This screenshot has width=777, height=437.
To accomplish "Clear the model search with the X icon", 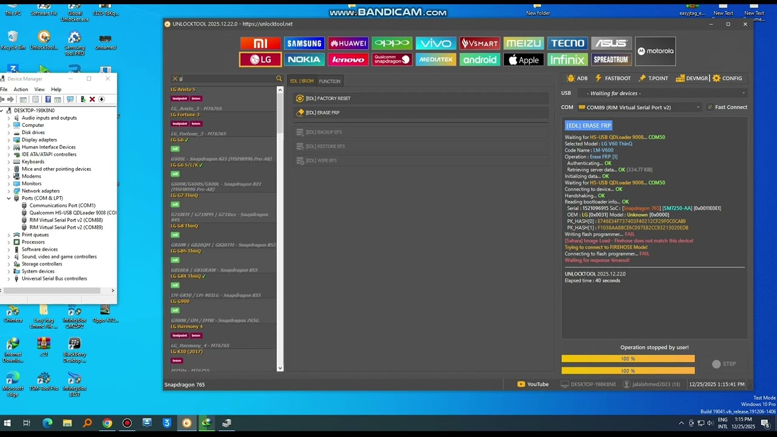I will point(175,79).
